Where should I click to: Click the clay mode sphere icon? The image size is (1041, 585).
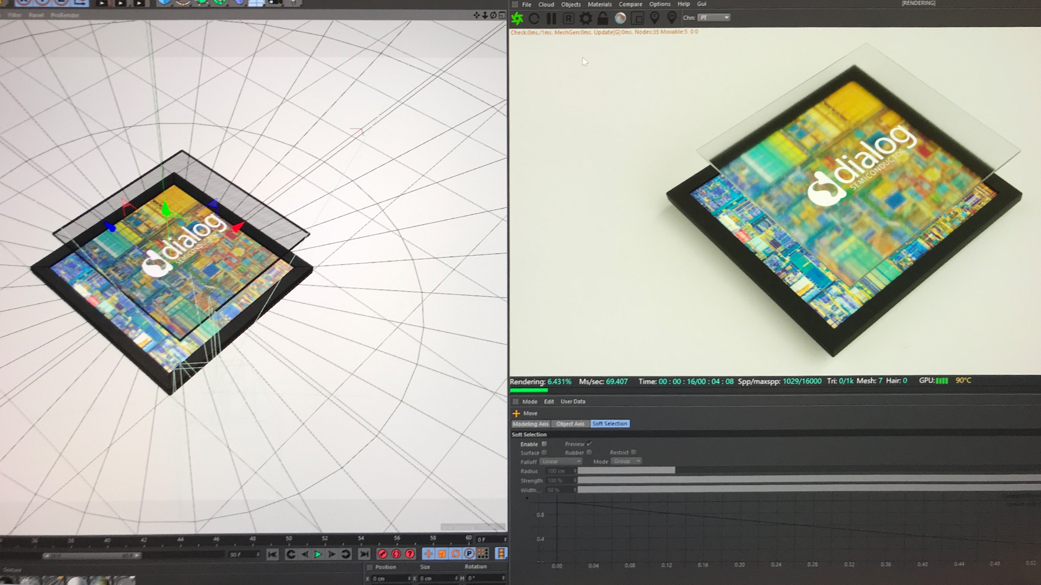tap(620, 18)
